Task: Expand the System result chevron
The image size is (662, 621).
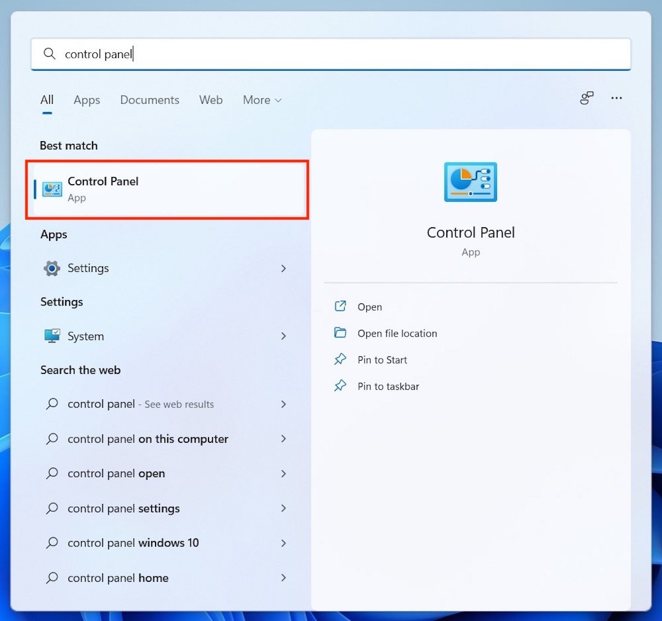Action: coord(284,336)
